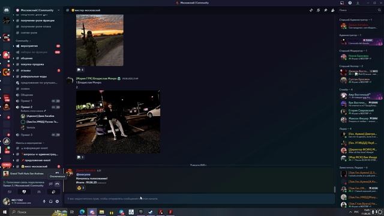Open threads icon in channel header
Screen dimensions: 384x216
click(311, 10)
